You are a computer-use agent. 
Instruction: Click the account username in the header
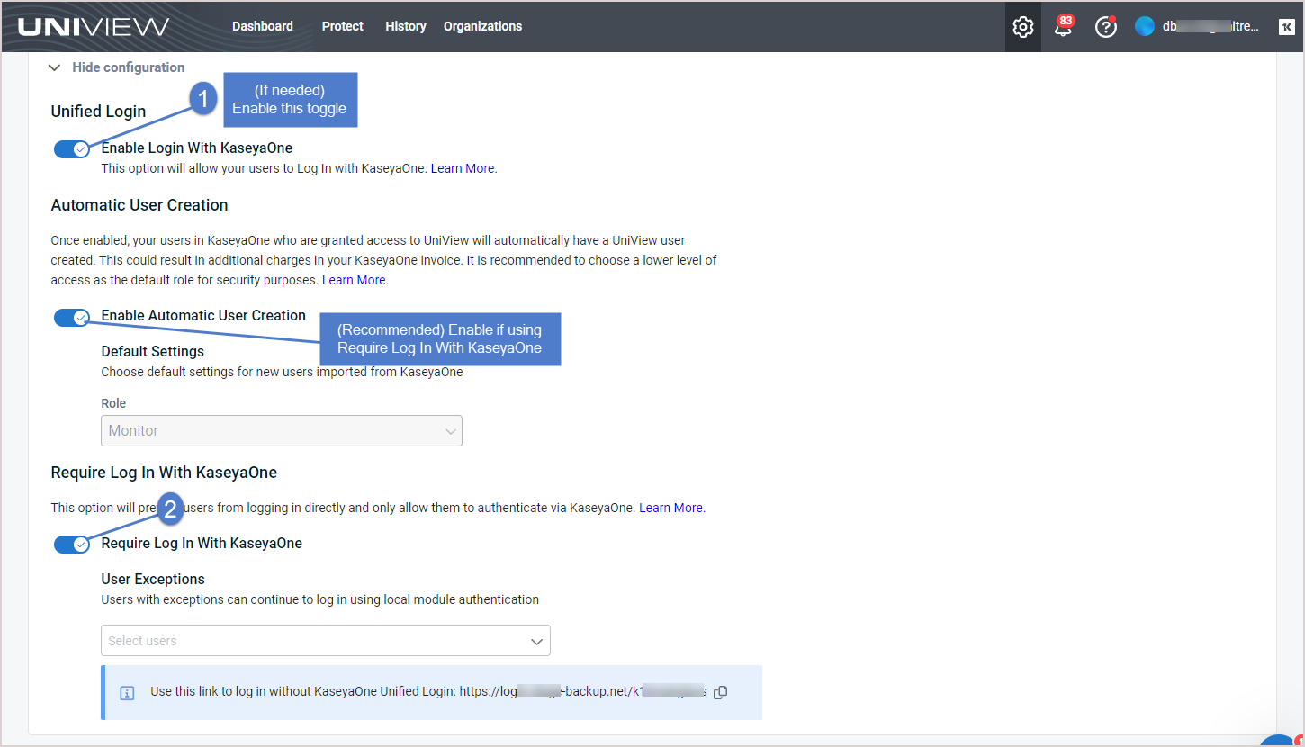pyautogui.click(x=1210, y=26)
